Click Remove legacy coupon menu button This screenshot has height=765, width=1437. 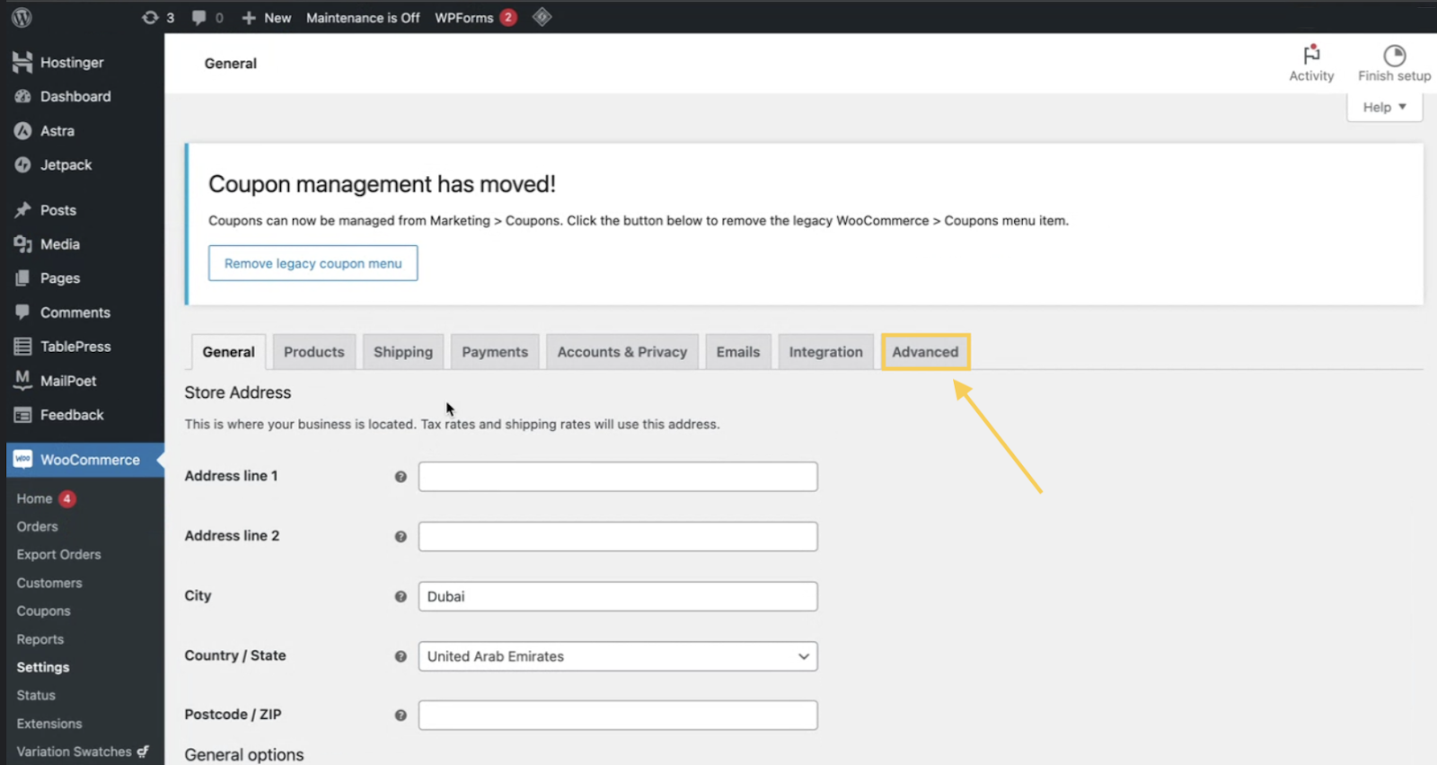[313, 263]
